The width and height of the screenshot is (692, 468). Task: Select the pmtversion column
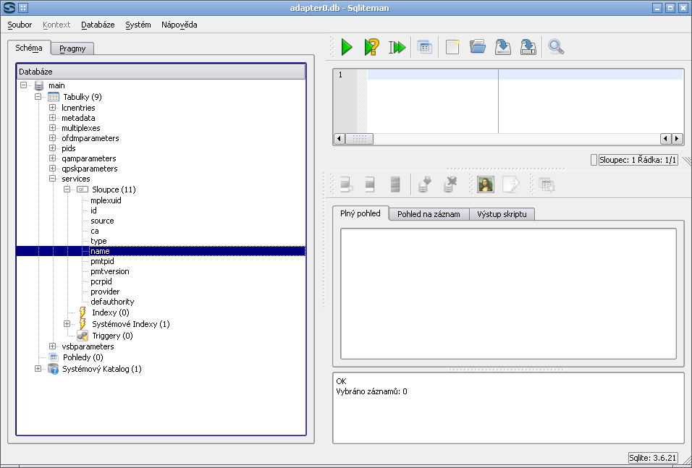coord(110,271)
